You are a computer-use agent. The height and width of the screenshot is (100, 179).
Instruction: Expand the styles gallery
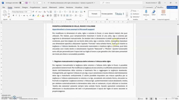click(x=127, y=16)
